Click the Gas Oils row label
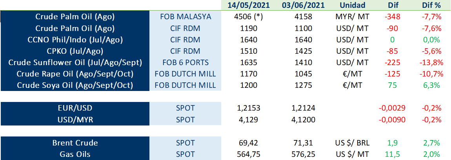 [x=75, y=154]
